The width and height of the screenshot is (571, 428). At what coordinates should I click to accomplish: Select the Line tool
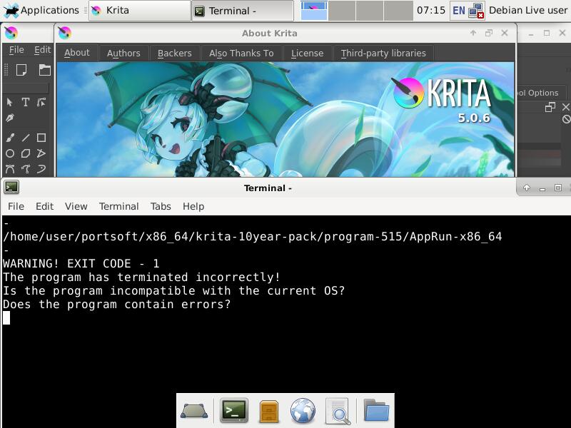point(26,138)
